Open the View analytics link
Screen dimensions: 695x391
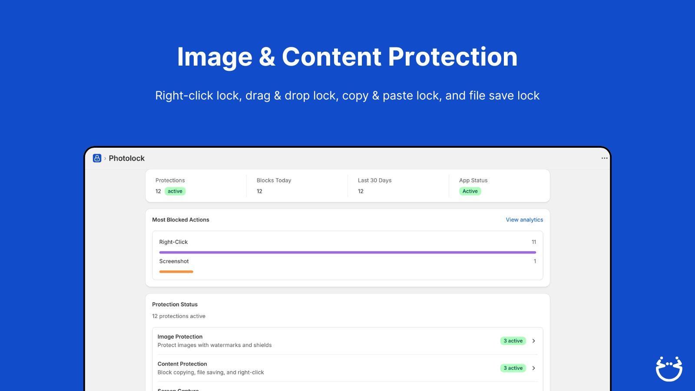[x=524, y=220]
